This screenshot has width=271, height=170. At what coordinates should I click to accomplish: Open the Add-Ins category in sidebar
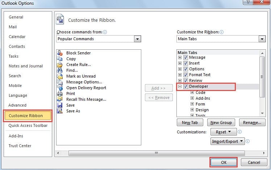click(16, 136)
